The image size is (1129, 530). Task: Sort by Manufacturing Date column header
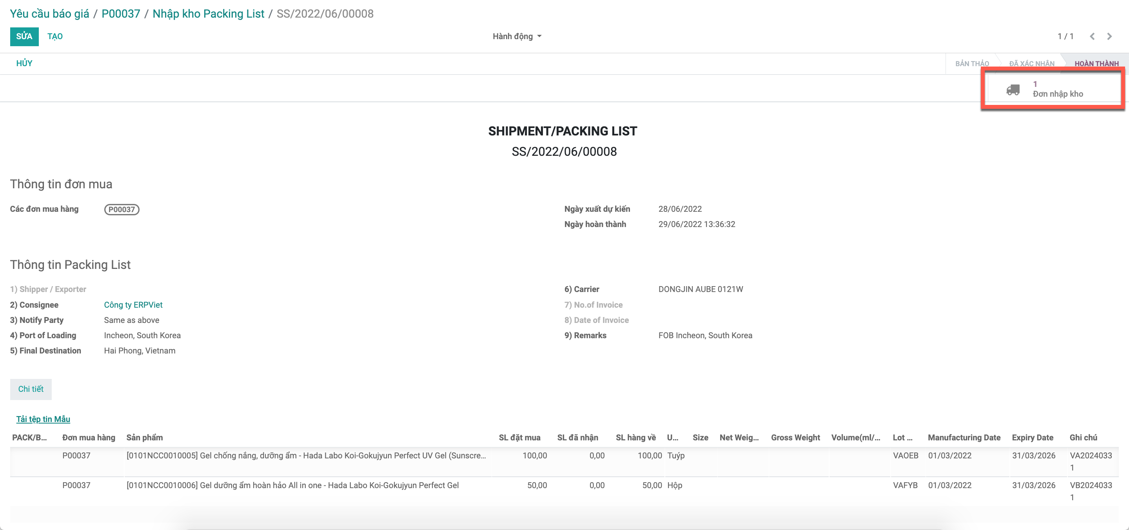(964, 437)
